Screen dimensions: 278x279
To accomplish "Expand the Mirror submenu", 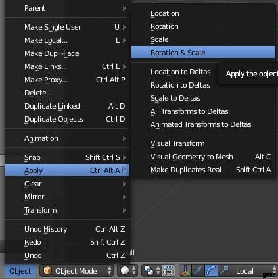I will coord(68,197).
